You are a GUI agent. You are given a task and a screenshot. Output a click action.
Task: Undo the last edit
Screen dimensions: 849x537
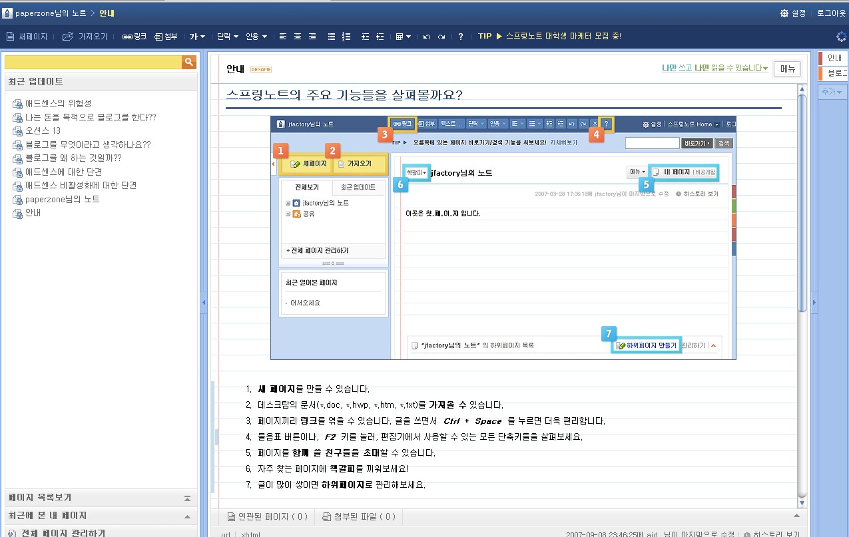tap(427, 37)
